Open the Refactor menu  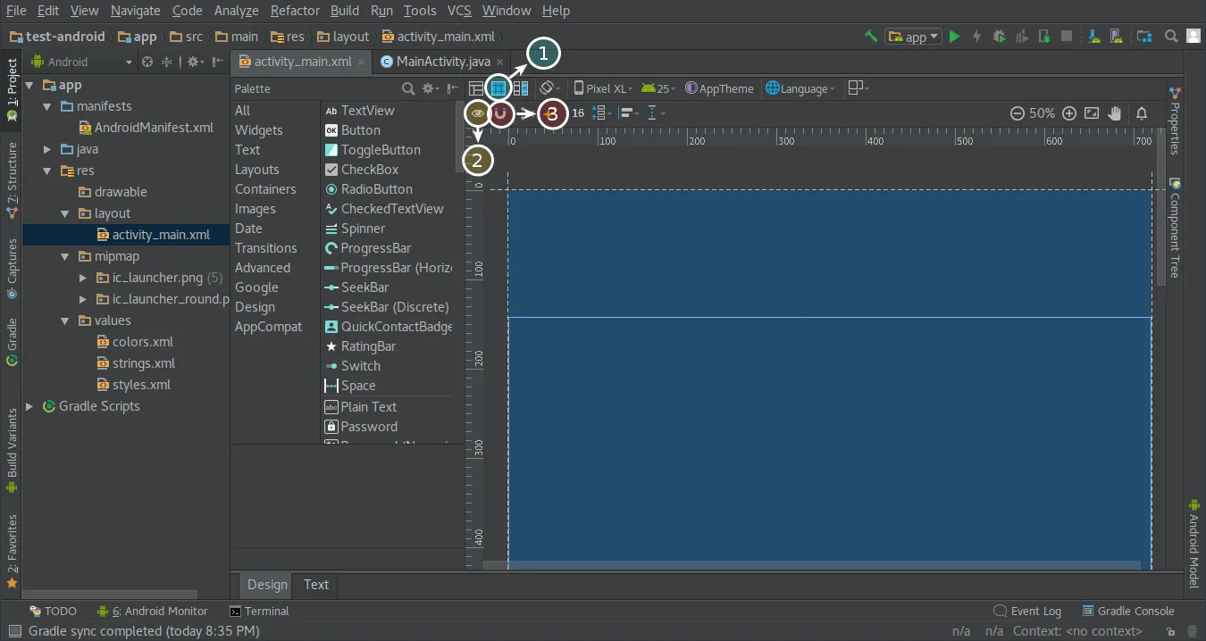coord(295,10)
